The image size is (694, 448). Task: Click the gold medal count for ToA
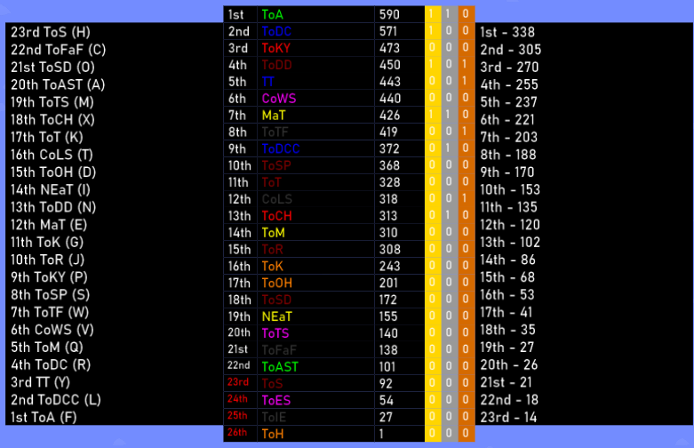[x=431, y=14]
